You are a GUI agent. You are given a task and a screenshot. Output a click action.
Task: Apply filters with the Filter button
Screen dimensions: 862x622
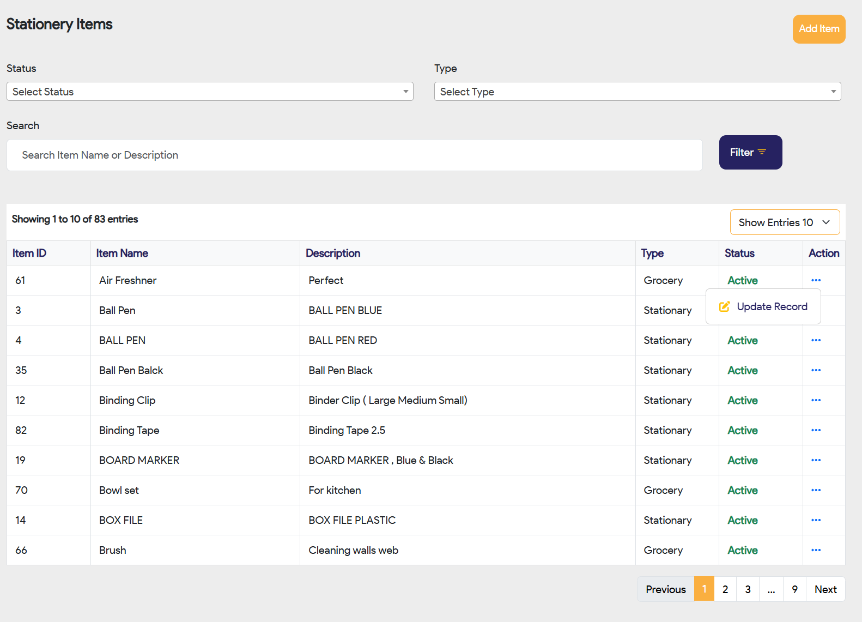point(750,152)
